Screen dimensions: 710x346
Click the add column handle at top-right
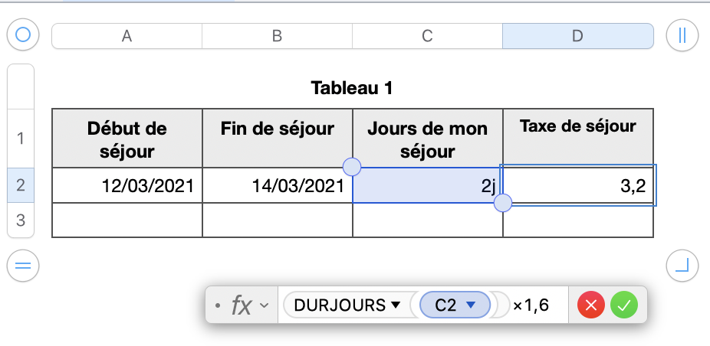682,35
